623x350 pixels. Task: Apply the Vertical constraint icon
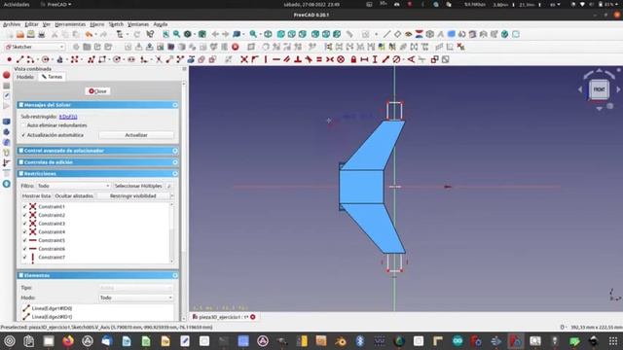point(266,59)
